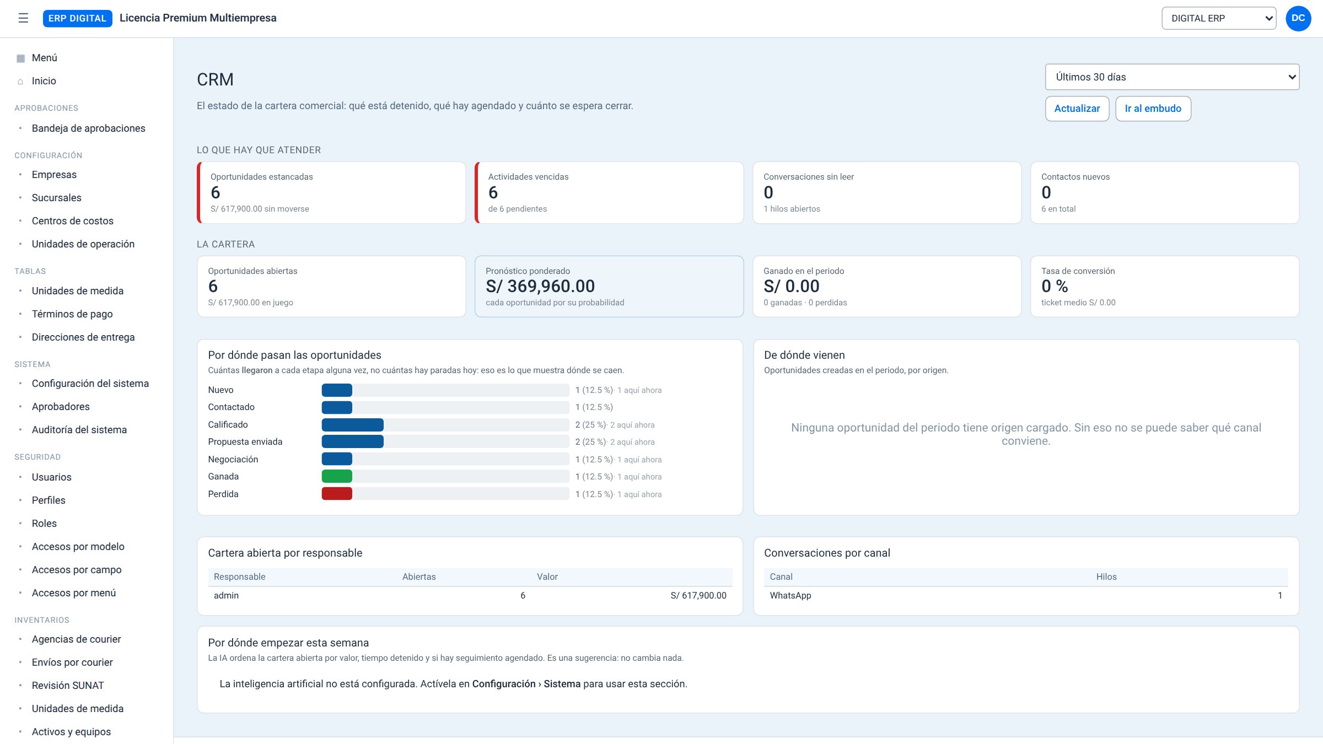Click the Oportunidades estancadas card
1323x744 pixels.
click(331, 192)
